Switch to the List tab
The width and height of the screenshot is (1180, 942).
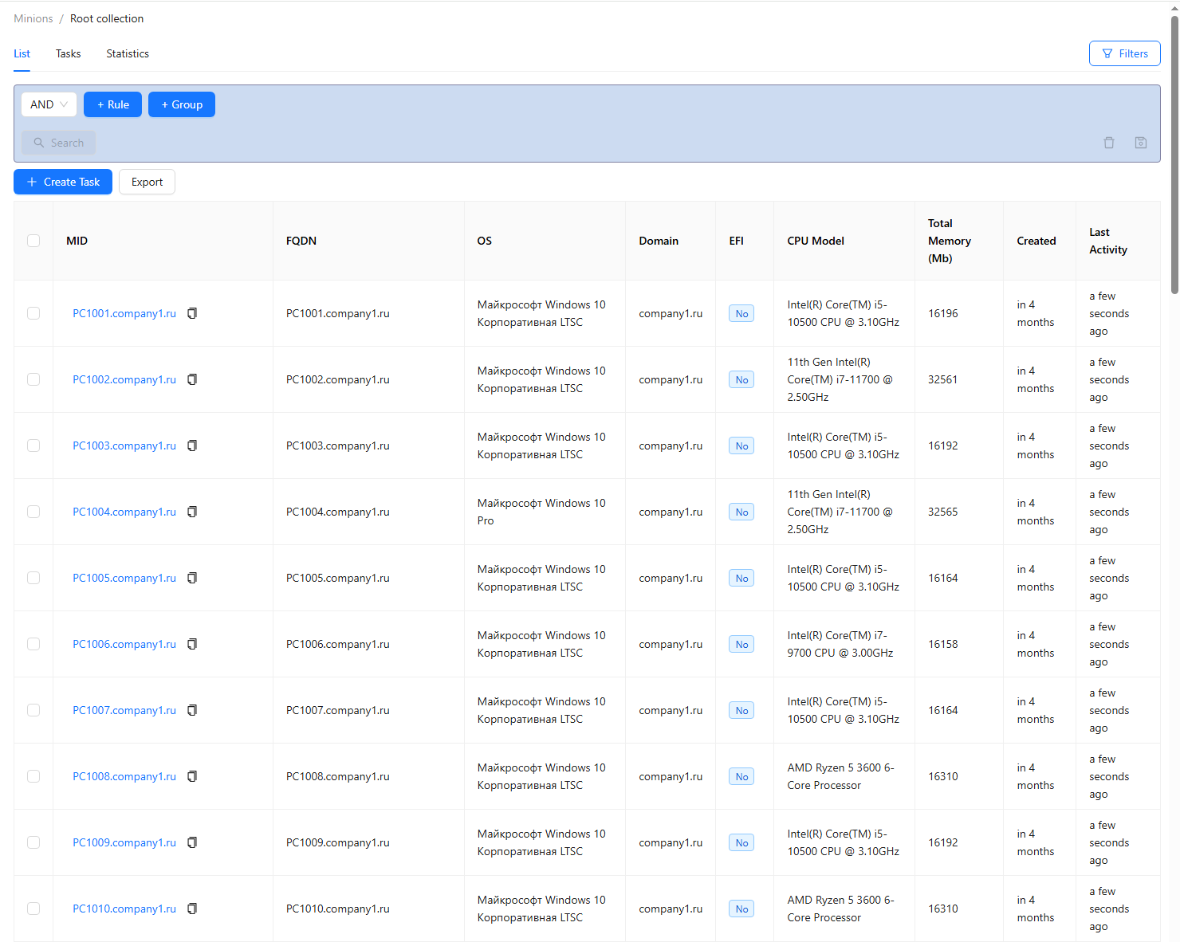(22, 53)
